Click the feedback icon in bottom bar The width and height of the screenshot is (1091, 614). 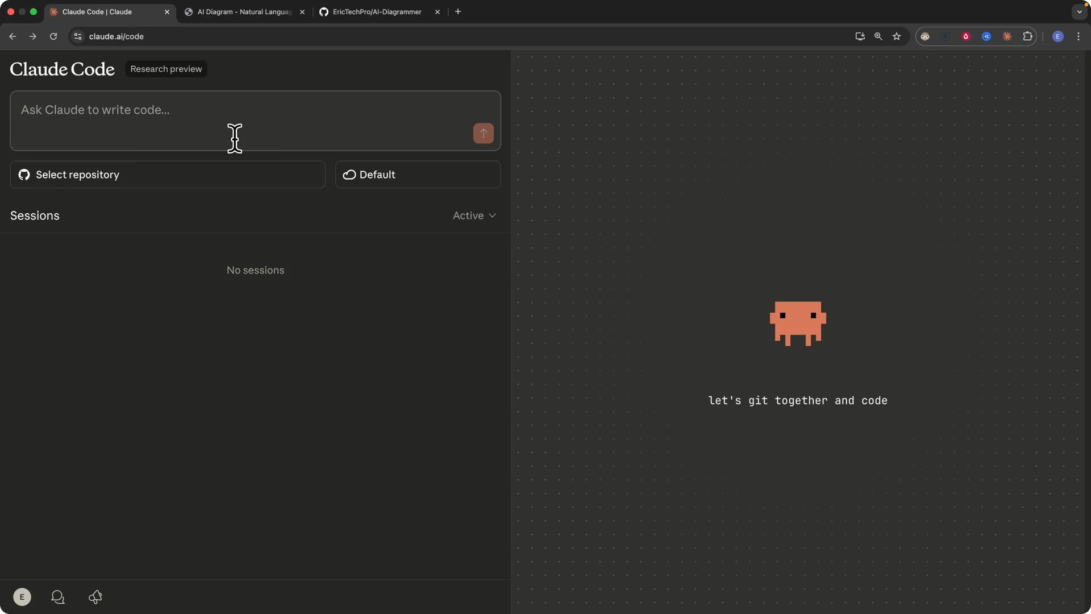point(95,597)
